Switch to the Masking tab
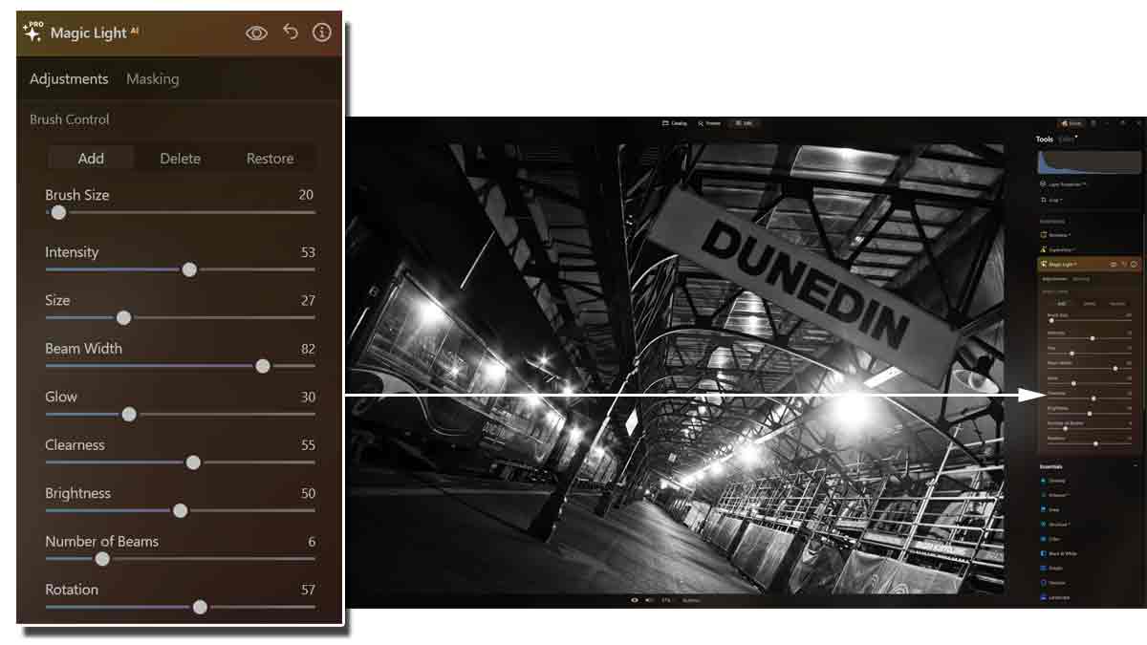The image size is (1147, 645). click(x=153, y=79)
